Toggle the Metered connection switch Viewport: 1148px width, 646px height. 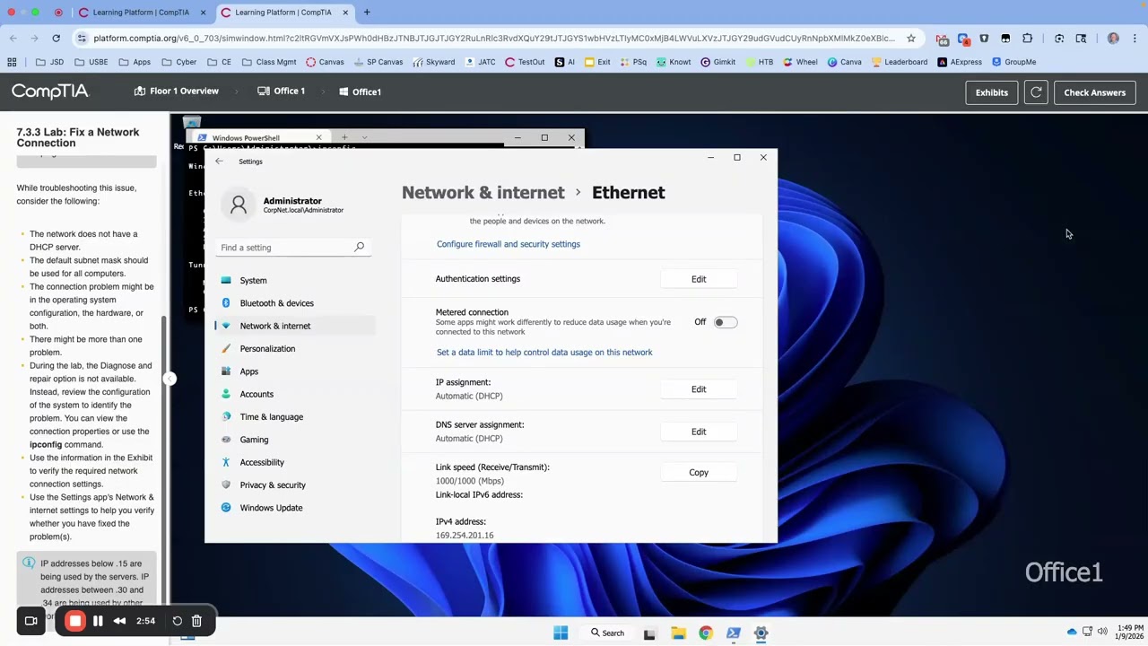tap(725, 322)
